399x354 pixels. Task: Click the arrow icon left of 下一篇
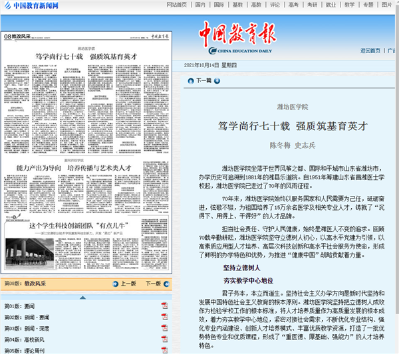click(190, 80)
